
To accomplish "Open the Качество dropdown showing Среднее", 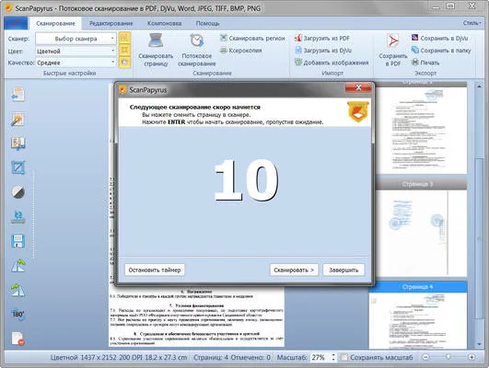I will 76,63.
